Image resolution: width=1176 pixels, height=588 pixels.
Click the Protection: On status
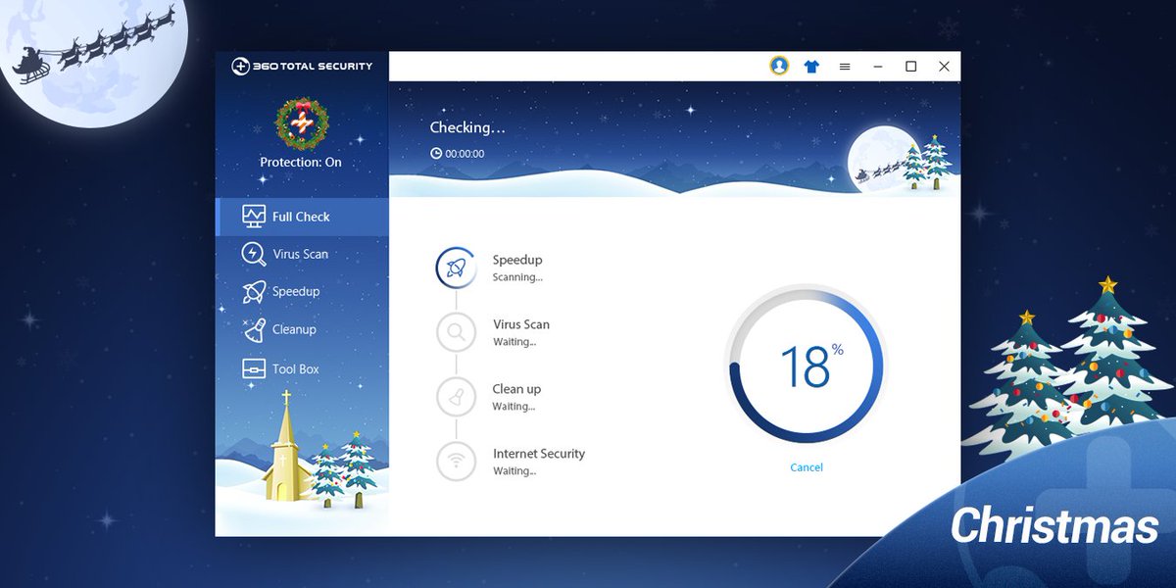(x=301, y=163)
